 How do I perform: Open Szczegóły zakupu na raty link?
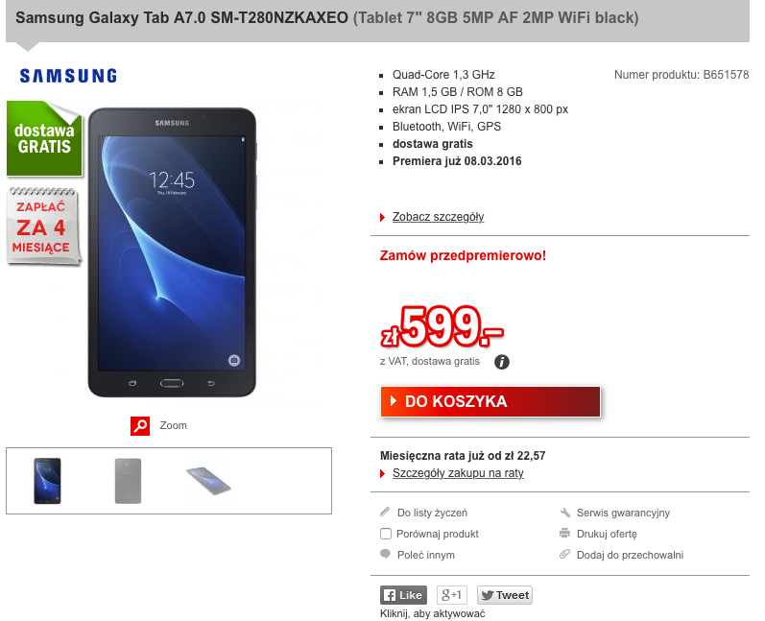click(458, 473)
